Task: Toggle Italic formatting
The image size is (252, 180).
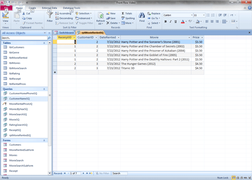Action: point(171,21)
